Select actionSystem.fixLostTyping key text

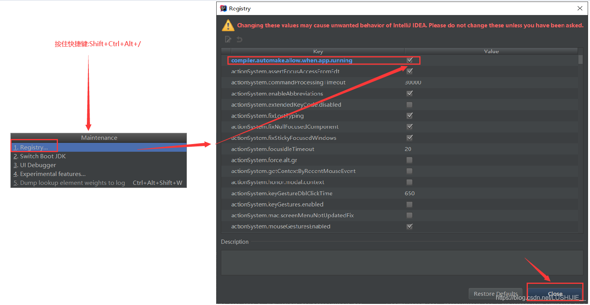tap(267, 116)
